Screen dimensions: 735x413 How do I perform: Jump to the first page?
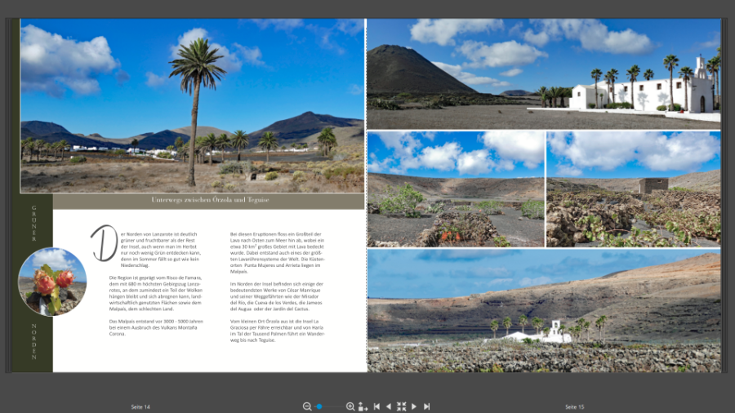pyautogui.click(x=376, y=406)
